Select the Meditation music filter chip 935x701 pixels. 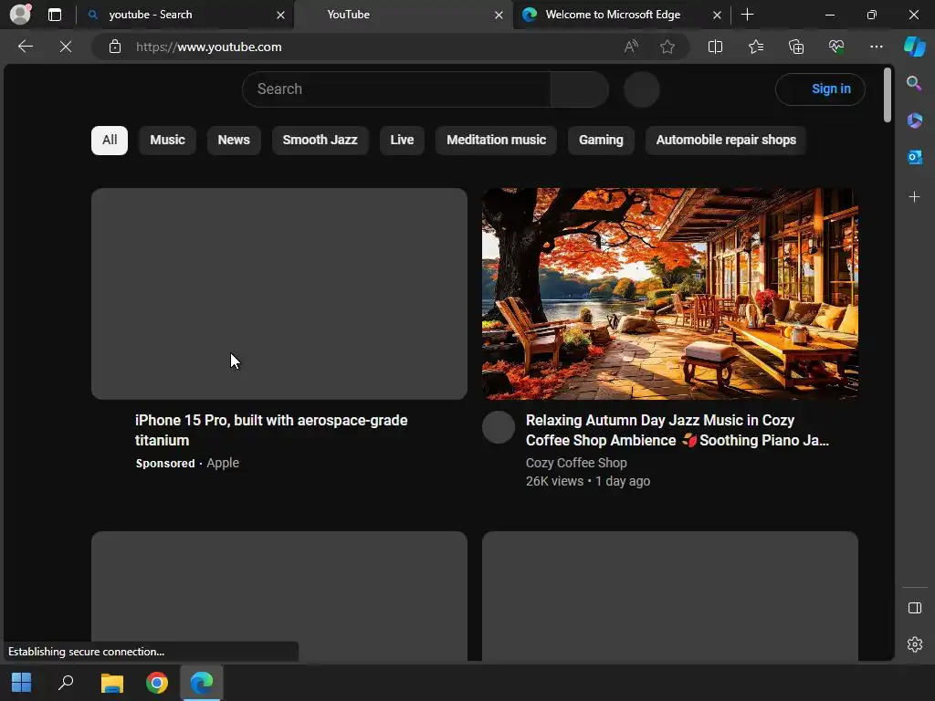pyautogui.click(x=496, y=140)
